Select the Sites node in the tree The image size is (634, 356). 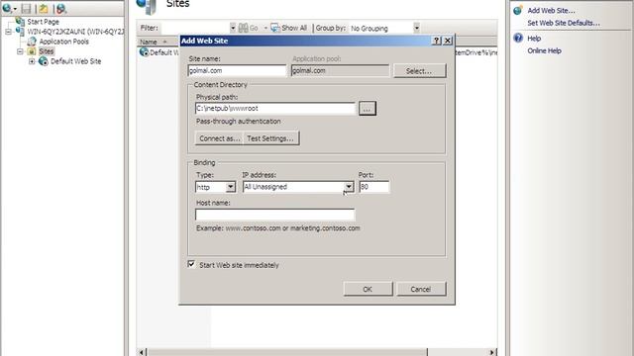[47, 51]
